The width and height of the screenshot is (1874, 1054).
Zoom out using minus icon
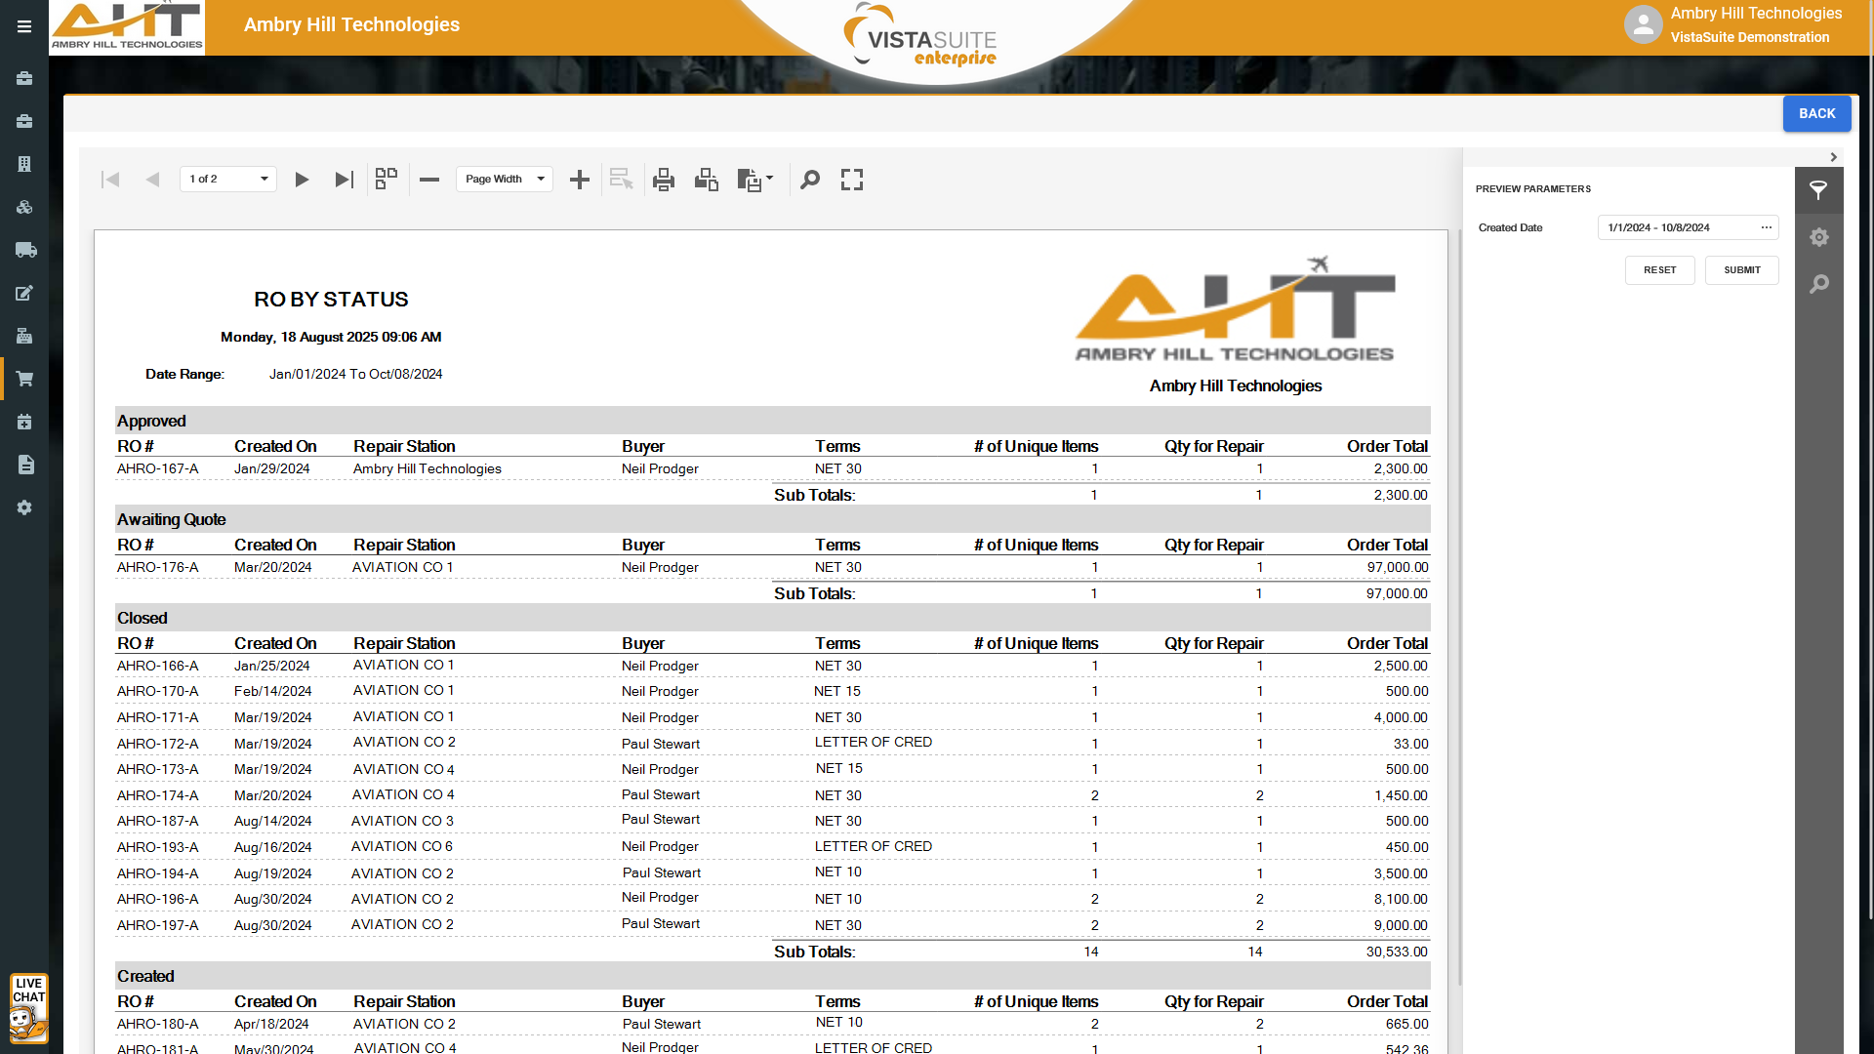(x=429, y=180)
